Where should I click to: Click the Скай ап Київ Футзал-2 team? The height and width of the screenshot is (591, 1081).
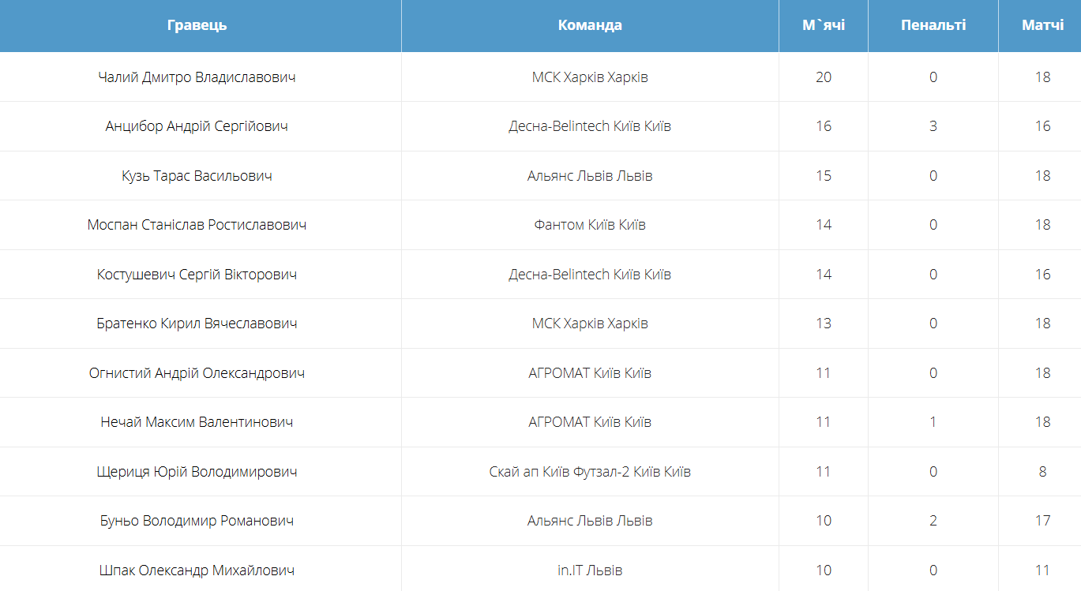590,472
